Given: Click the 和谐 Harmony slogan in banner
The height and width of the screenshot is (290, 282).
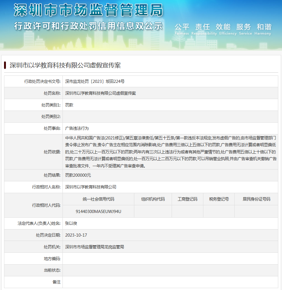Looking at the screenshot, I should (x=263, y=29).
